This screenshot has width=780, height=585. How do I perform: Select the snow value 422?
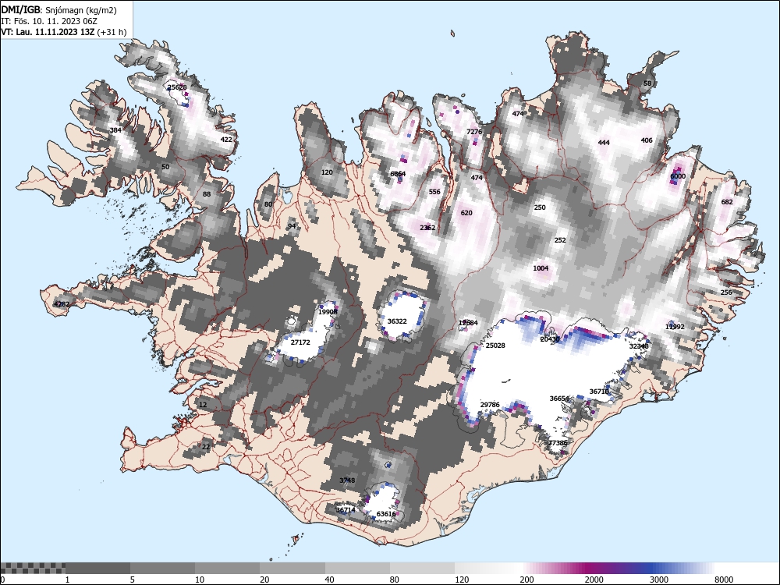pos(226,140)
